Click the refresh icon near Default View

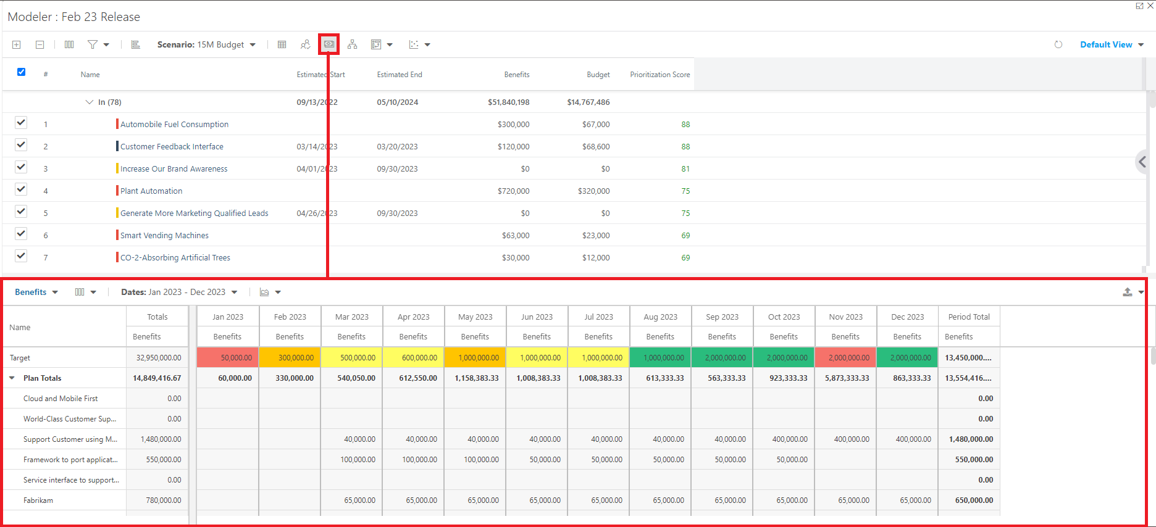(x=1058, y=44)
